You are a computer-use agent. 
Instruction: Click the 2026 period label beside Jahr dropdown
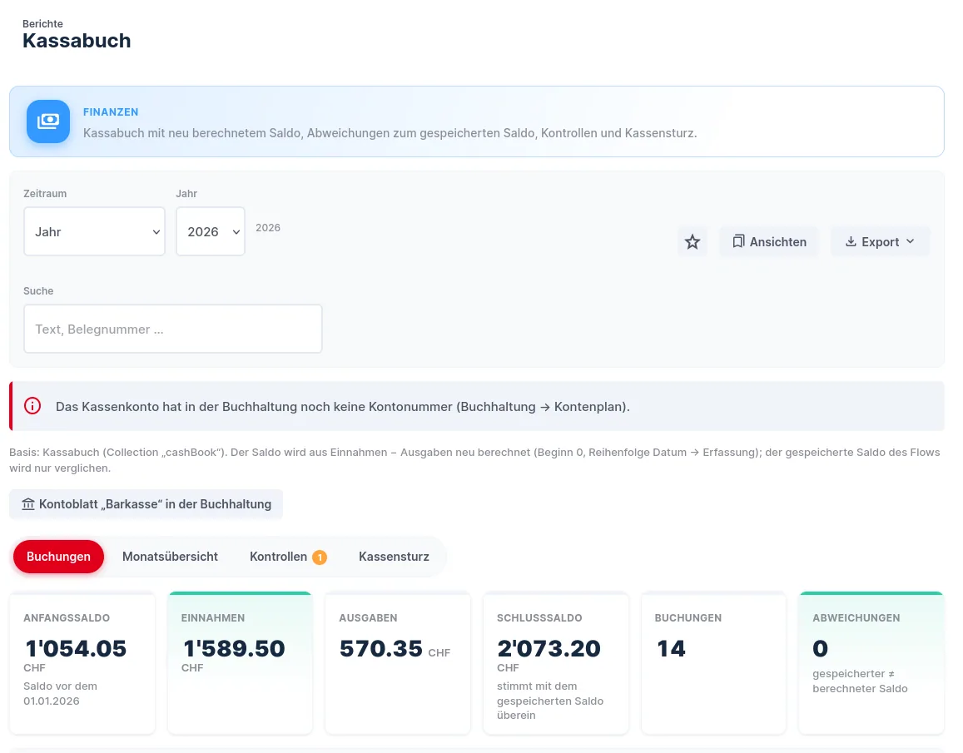[268, 228]
